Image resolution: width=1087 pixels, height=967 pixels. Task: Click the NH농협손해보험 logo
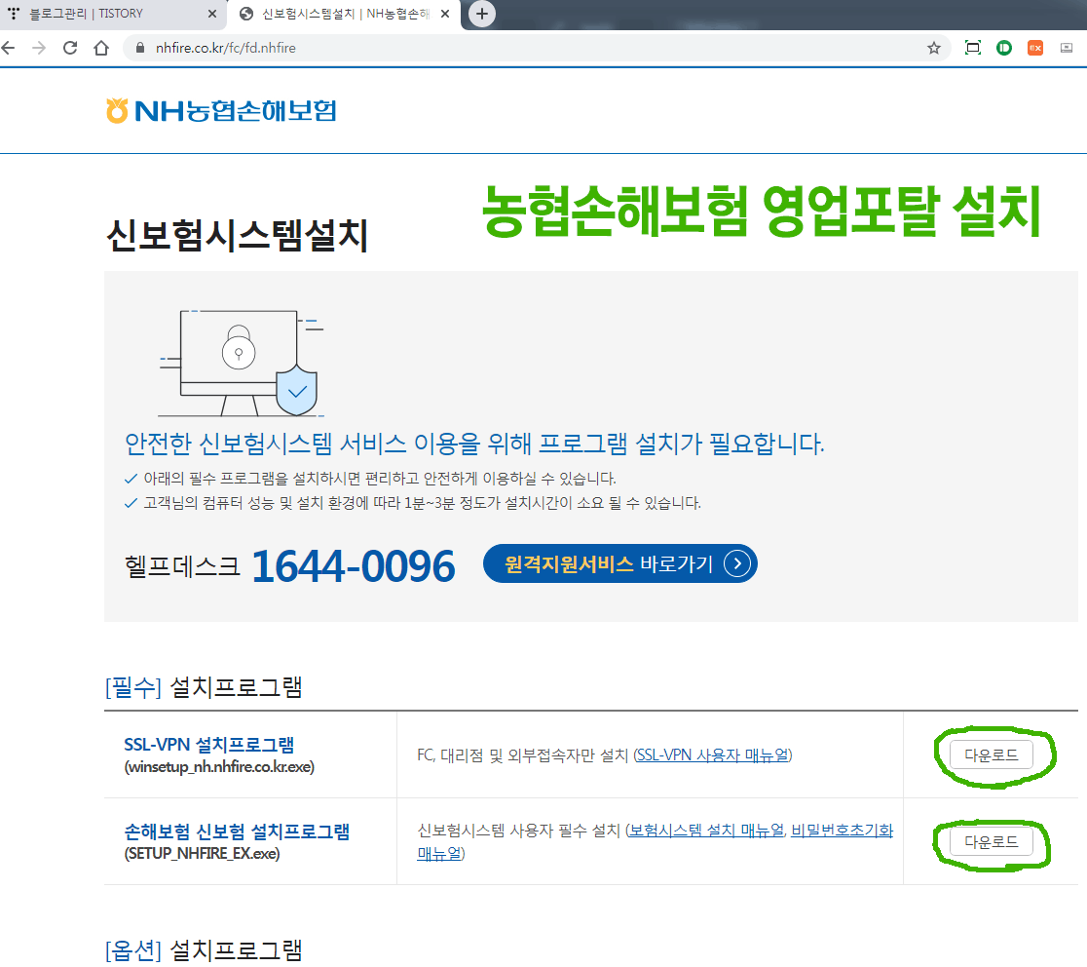click(221, 111)
